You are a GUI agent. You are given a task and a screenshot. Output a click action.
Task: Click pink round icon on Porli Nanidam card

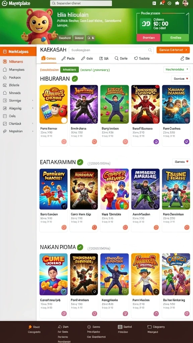pyautogui.click(x=94, y=314)
